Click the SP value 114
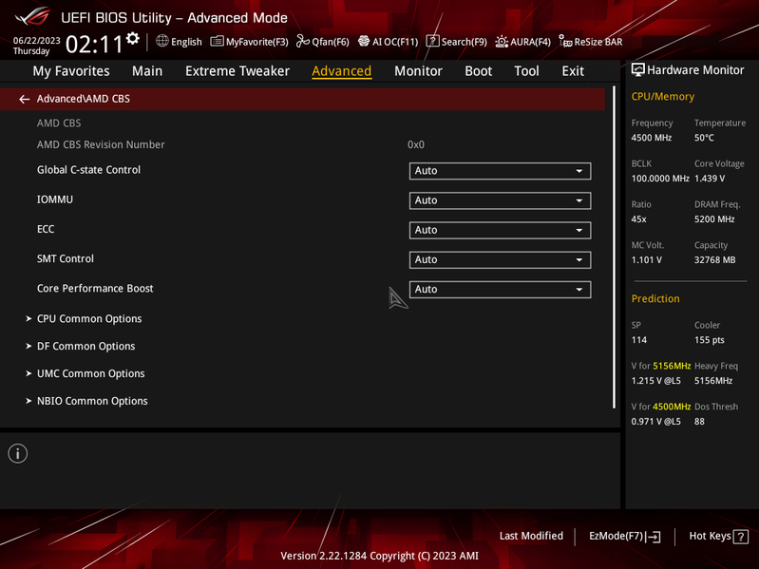Screen dimensions: 759x569 (638, 340)
